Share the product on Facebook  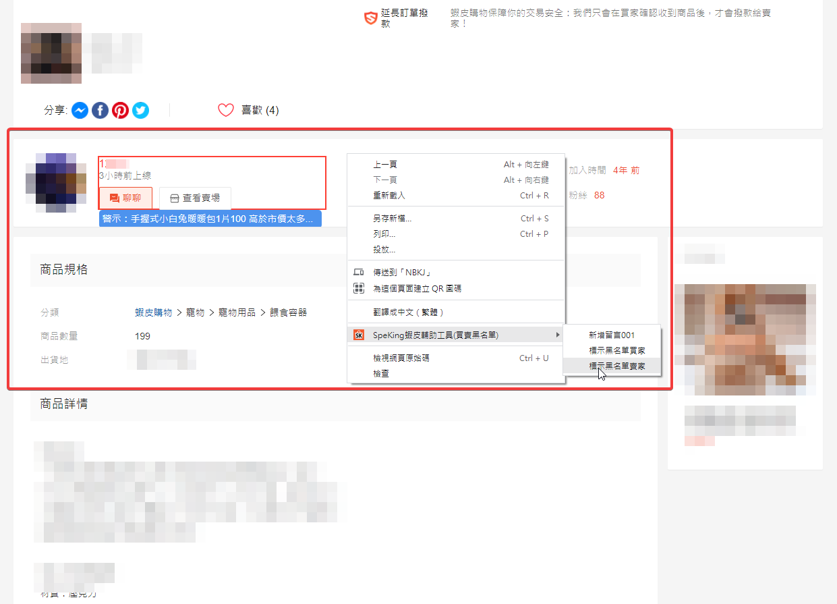(100, 111)
